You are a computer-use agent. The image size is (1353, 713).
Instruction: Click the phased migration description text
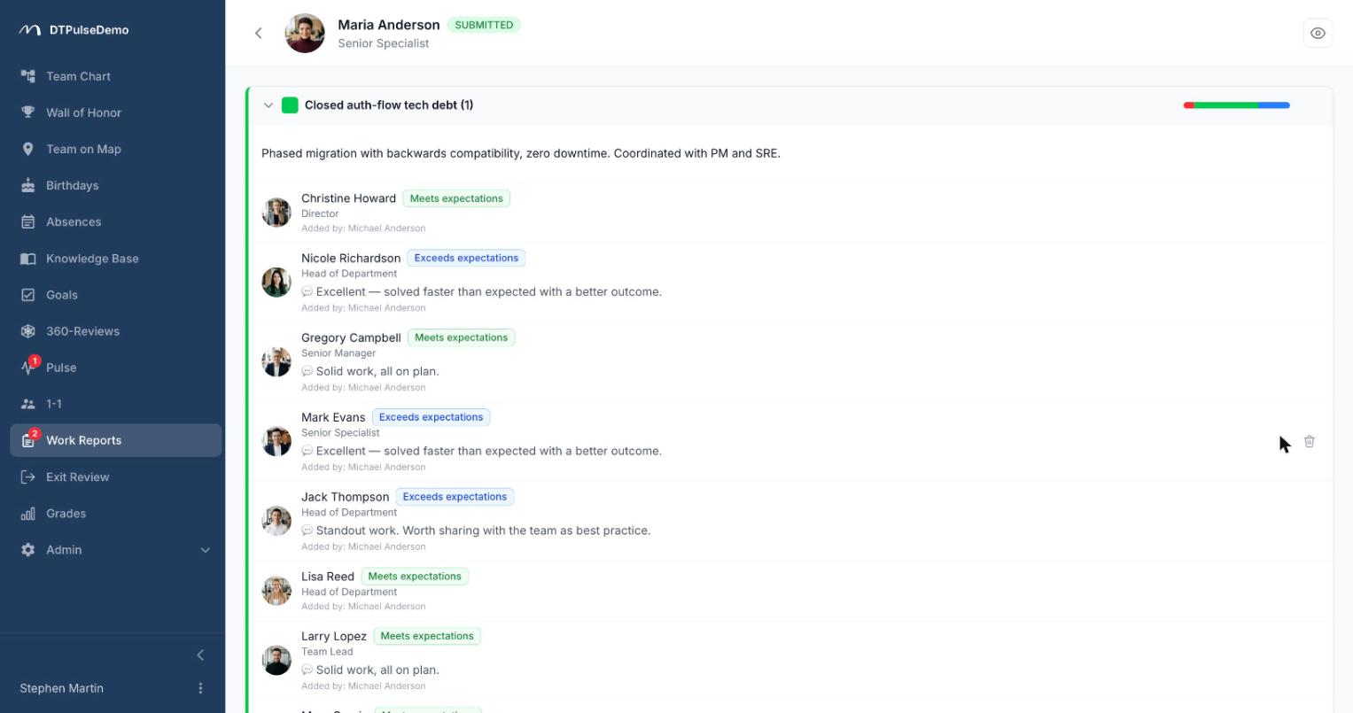(x=521, y=153)
